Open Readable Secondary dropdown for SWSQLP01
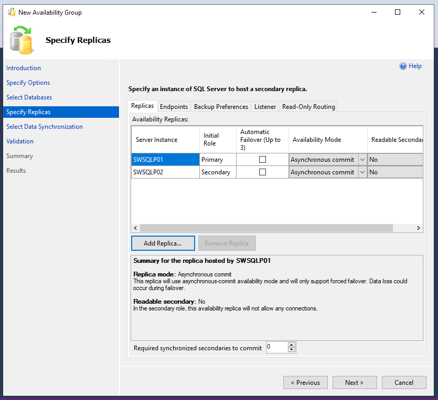The image size is (438, 400). click(x=395, y=160)
